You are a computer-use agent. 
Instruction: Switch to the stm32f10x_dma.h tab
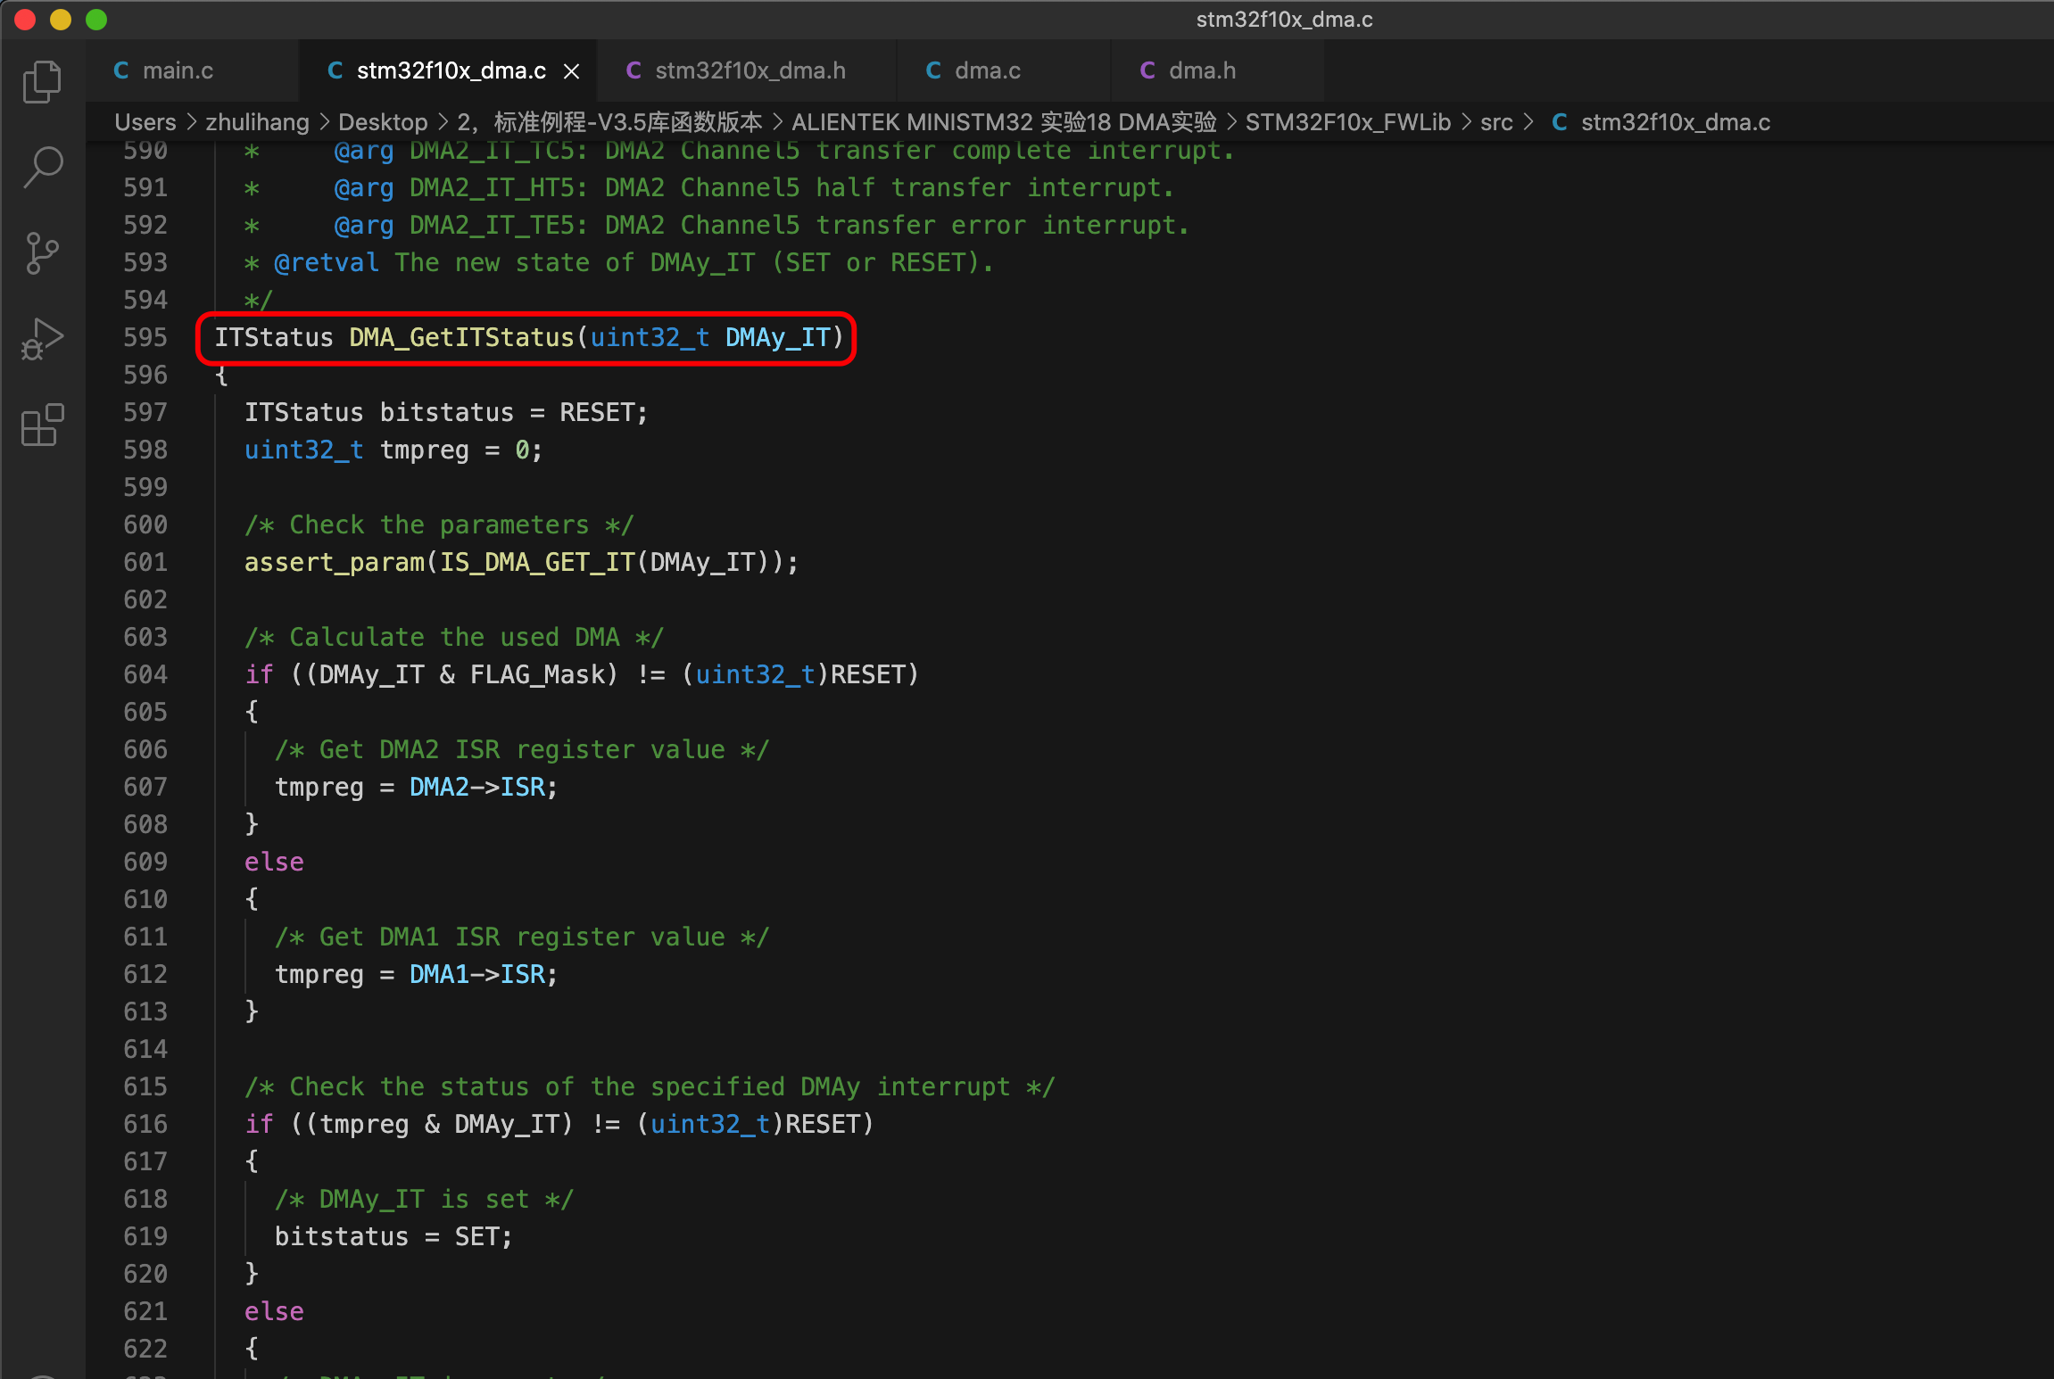tap(750, 70)
